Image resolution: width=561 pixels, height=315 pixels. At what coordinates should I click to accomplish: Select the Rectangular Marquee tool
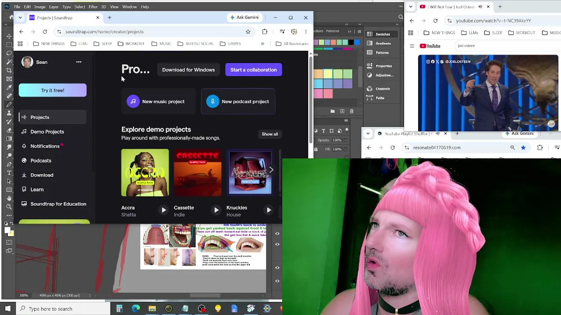click(x=9, y=45)
